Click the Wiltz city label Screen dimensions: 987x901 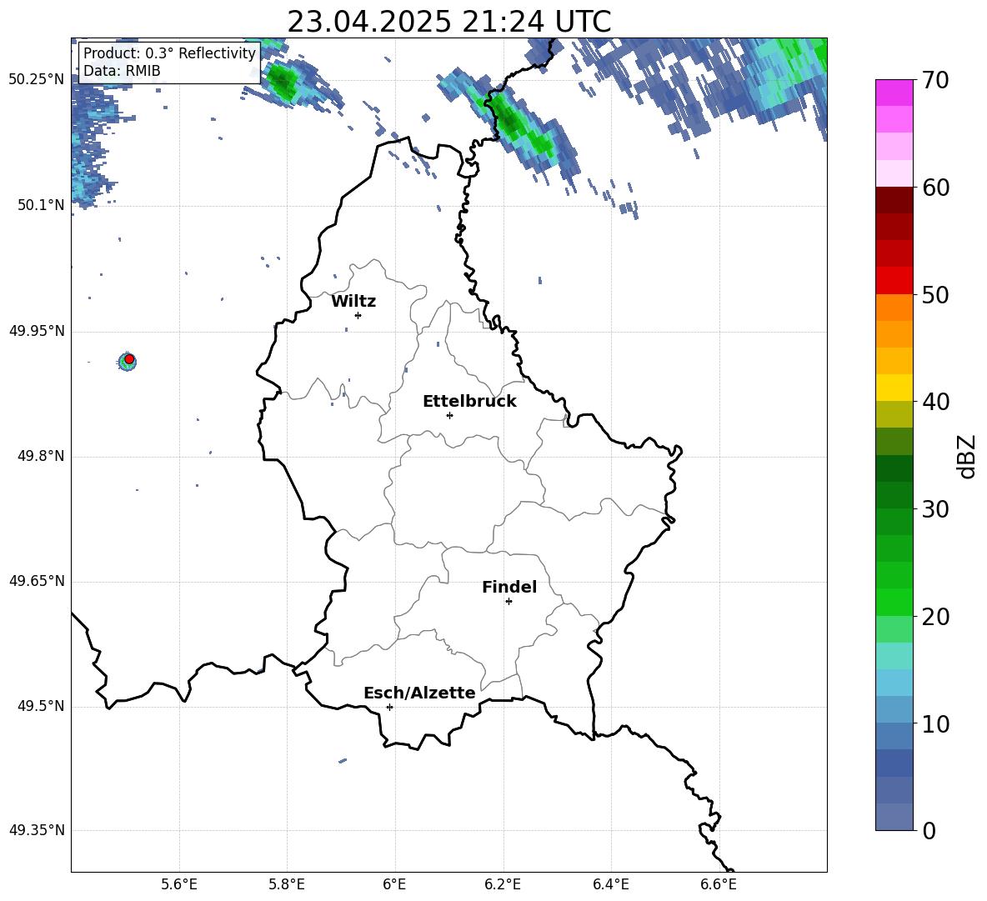(x=353, y=302)
